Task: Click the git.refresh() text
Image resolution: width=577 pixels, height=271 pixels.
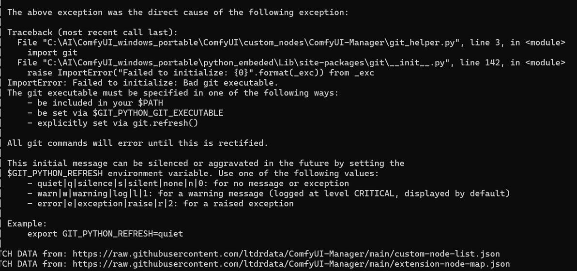Action: (166, 123)
